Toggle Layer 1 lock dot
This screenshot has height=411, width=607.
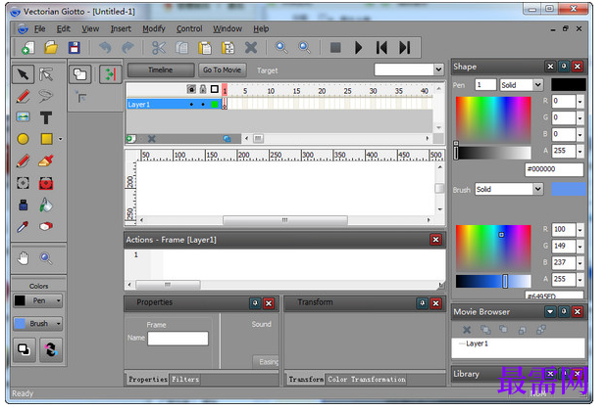(x=203, y=105)
